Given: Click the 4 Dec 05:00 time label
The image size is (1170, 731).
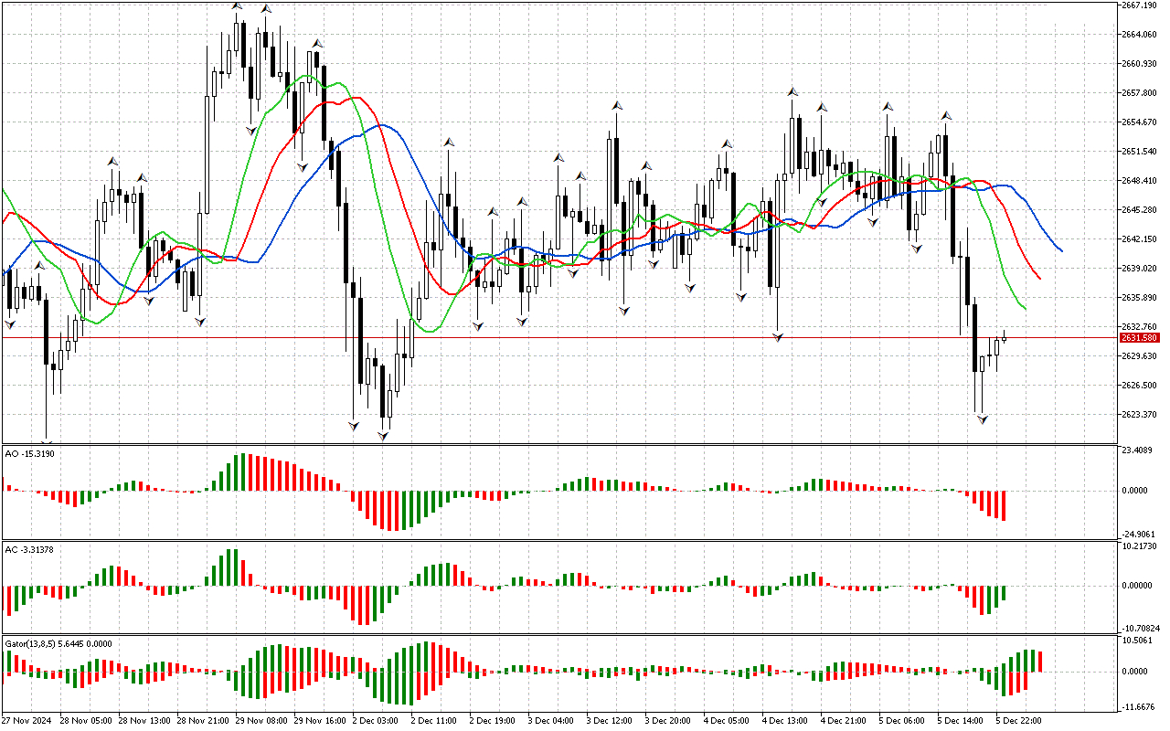Looking at the screenshot, I should (x=727, y=721).
